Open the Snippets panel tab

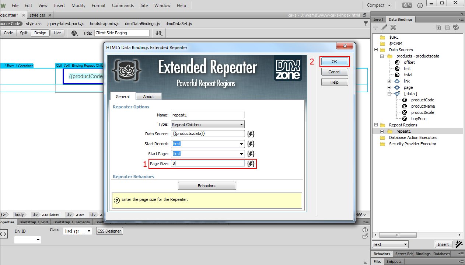tap(394, 261)
